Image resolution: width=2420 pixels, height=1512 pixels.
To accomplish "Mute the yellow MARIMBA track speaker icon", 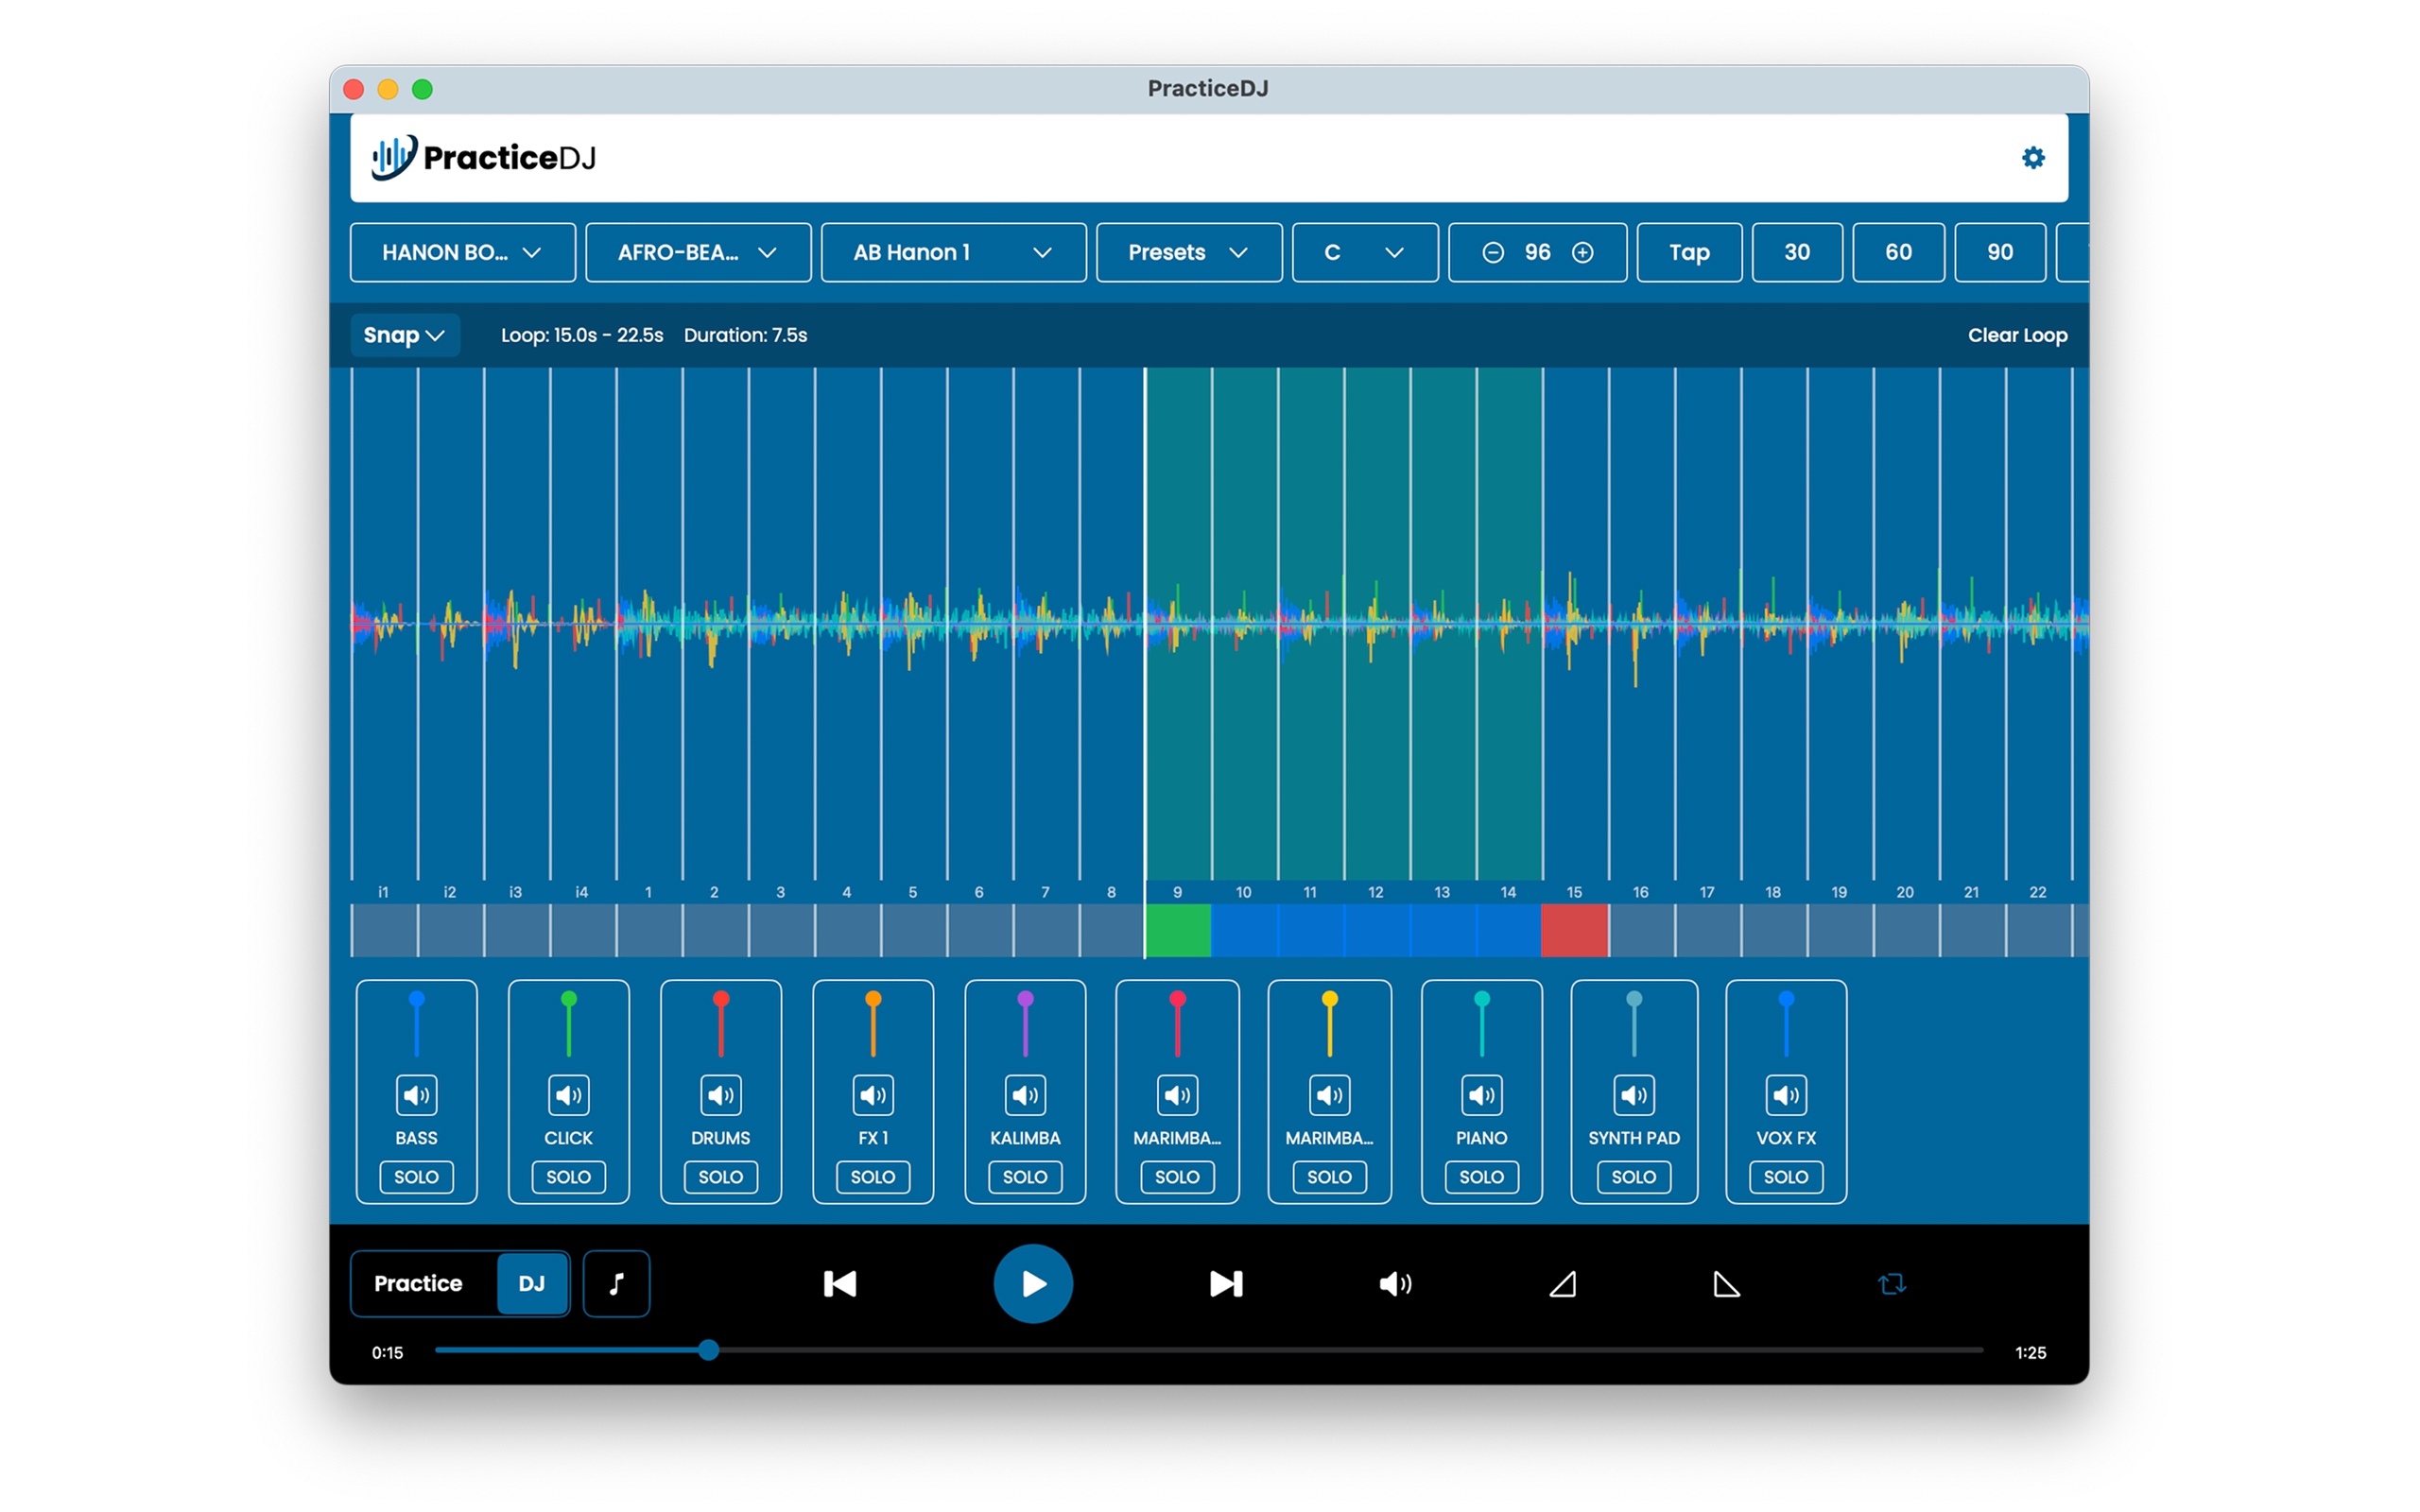I will 1329,1095.
